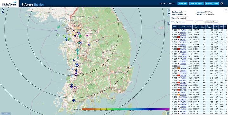Screen dimensions: 228x115
Task: Click the Hide All Tracks button
Action: (x=212, y=3)
